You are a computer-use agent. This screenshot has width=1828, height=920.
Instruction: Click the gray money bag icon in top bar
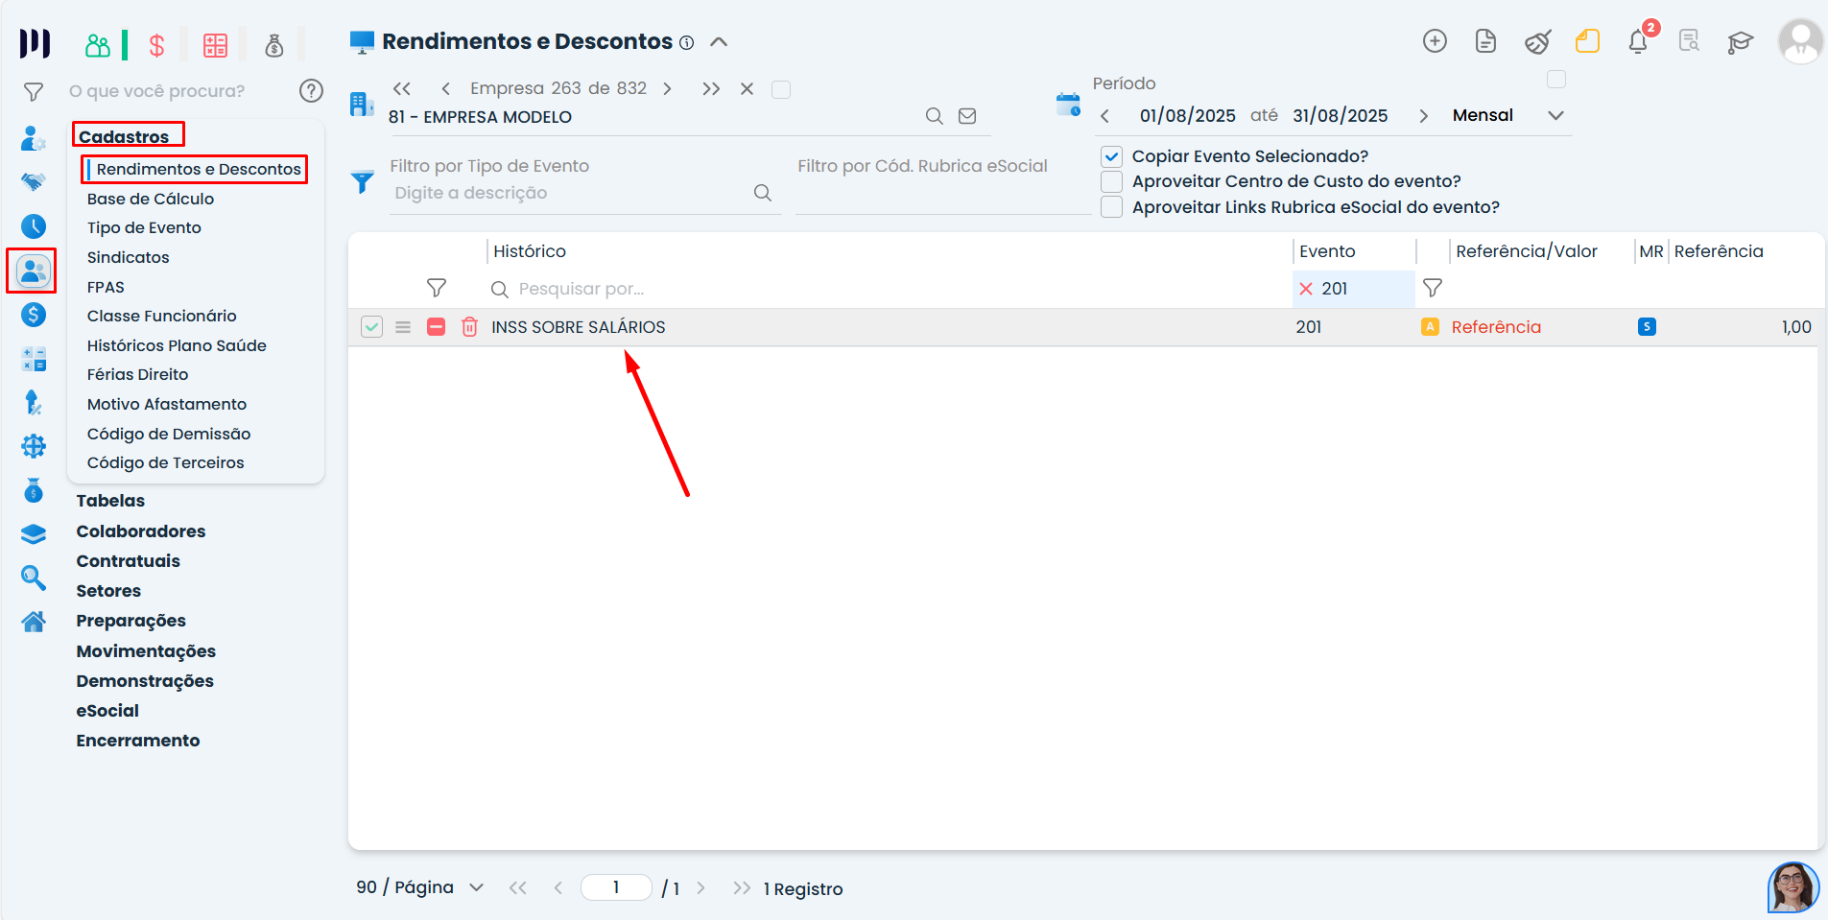[x=274, y=45]
